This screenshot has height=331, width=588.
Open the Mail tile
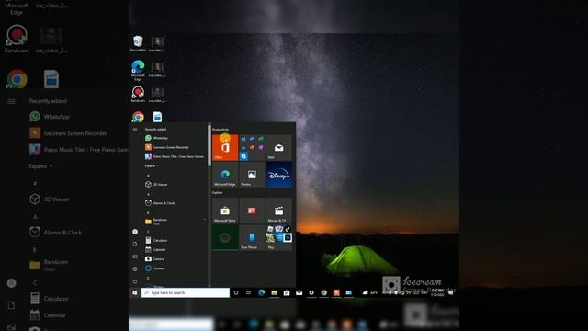(278, 147)
